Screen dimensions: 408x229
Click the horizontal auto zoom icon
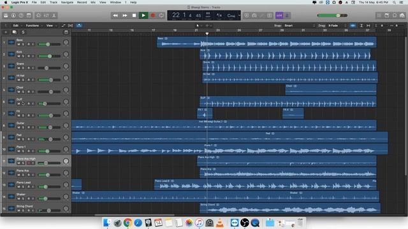pyautogui.click(x=368, y=25)
